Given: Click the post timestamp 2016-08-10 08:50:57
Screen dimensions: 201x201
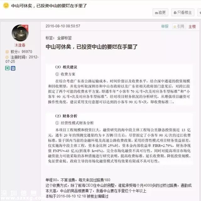Looking at the screenshot, I should (63, 26).
